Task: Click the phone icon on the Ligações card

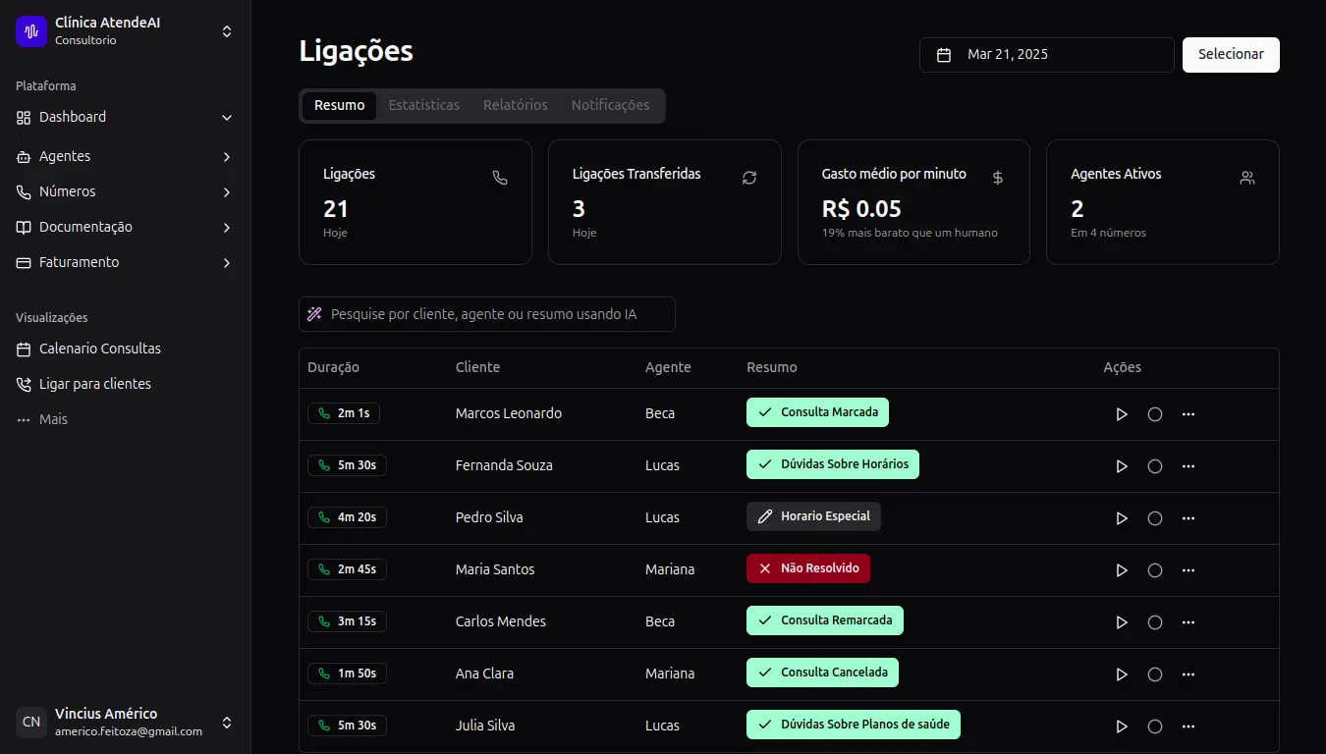Action: 499,178
